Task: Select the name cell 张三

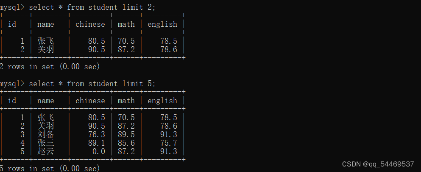Action: pyautogui.click(x=46, y=143)
